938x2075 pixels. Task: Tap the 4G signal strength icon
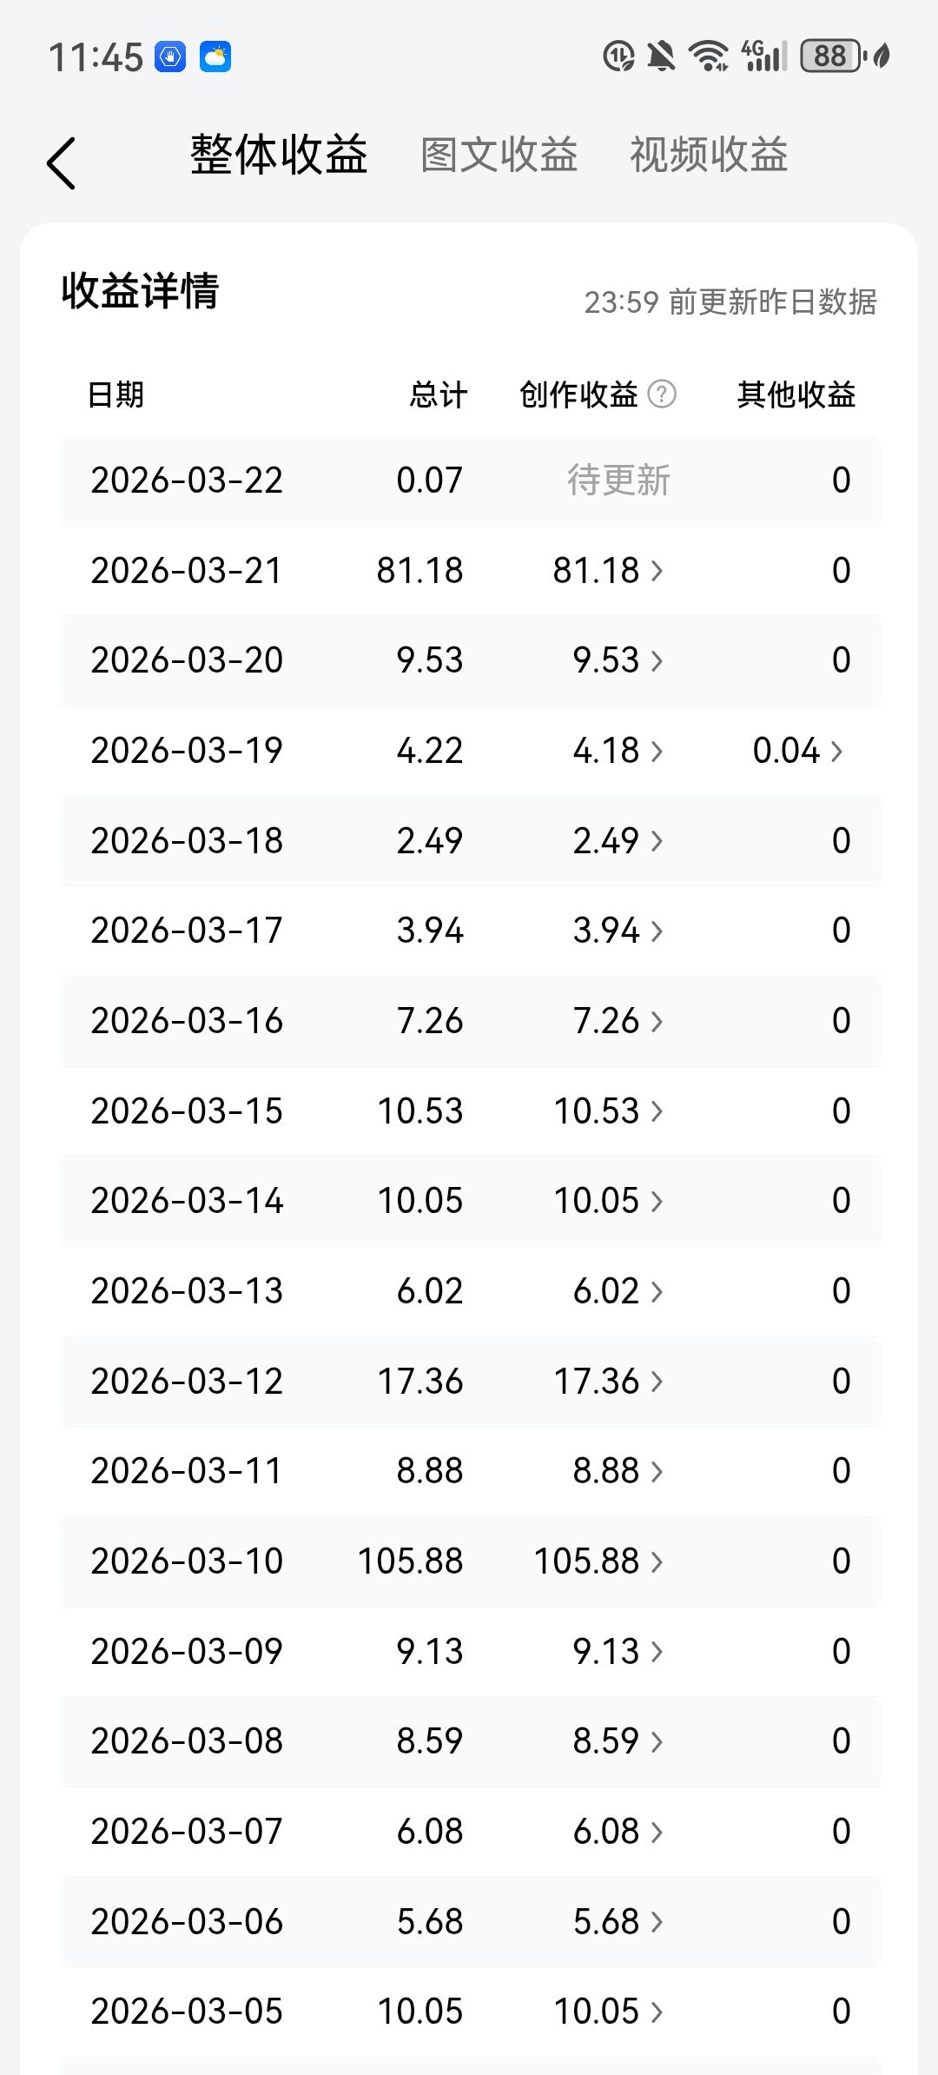(764, 56)
